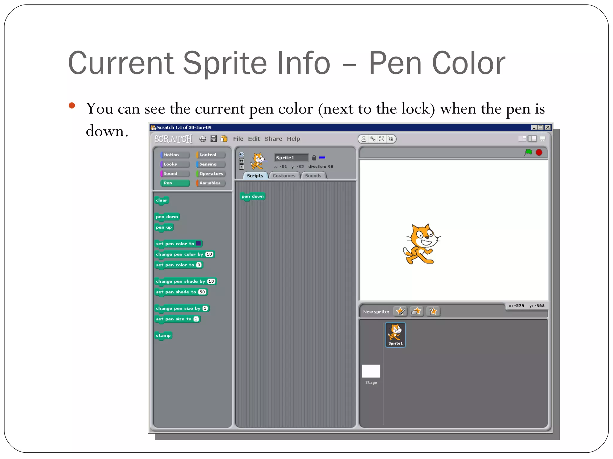The width and height of the screenshot is (613, 459).
Task: Select the duplicate stamp tool in toolbar
Action: (364, 139)
